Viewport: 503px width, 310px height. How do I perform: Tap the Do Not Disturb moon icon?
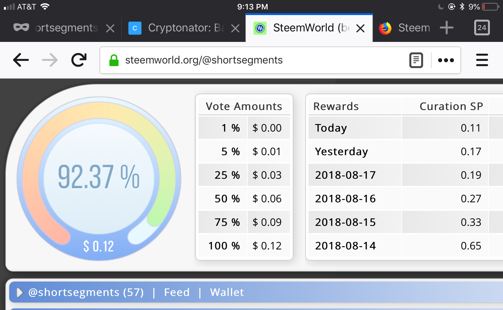(x=441, y=7)
